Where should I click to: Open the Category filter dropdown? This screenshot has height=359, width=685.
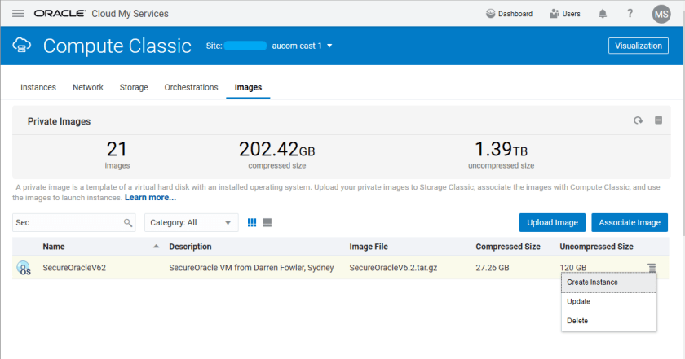191,222
